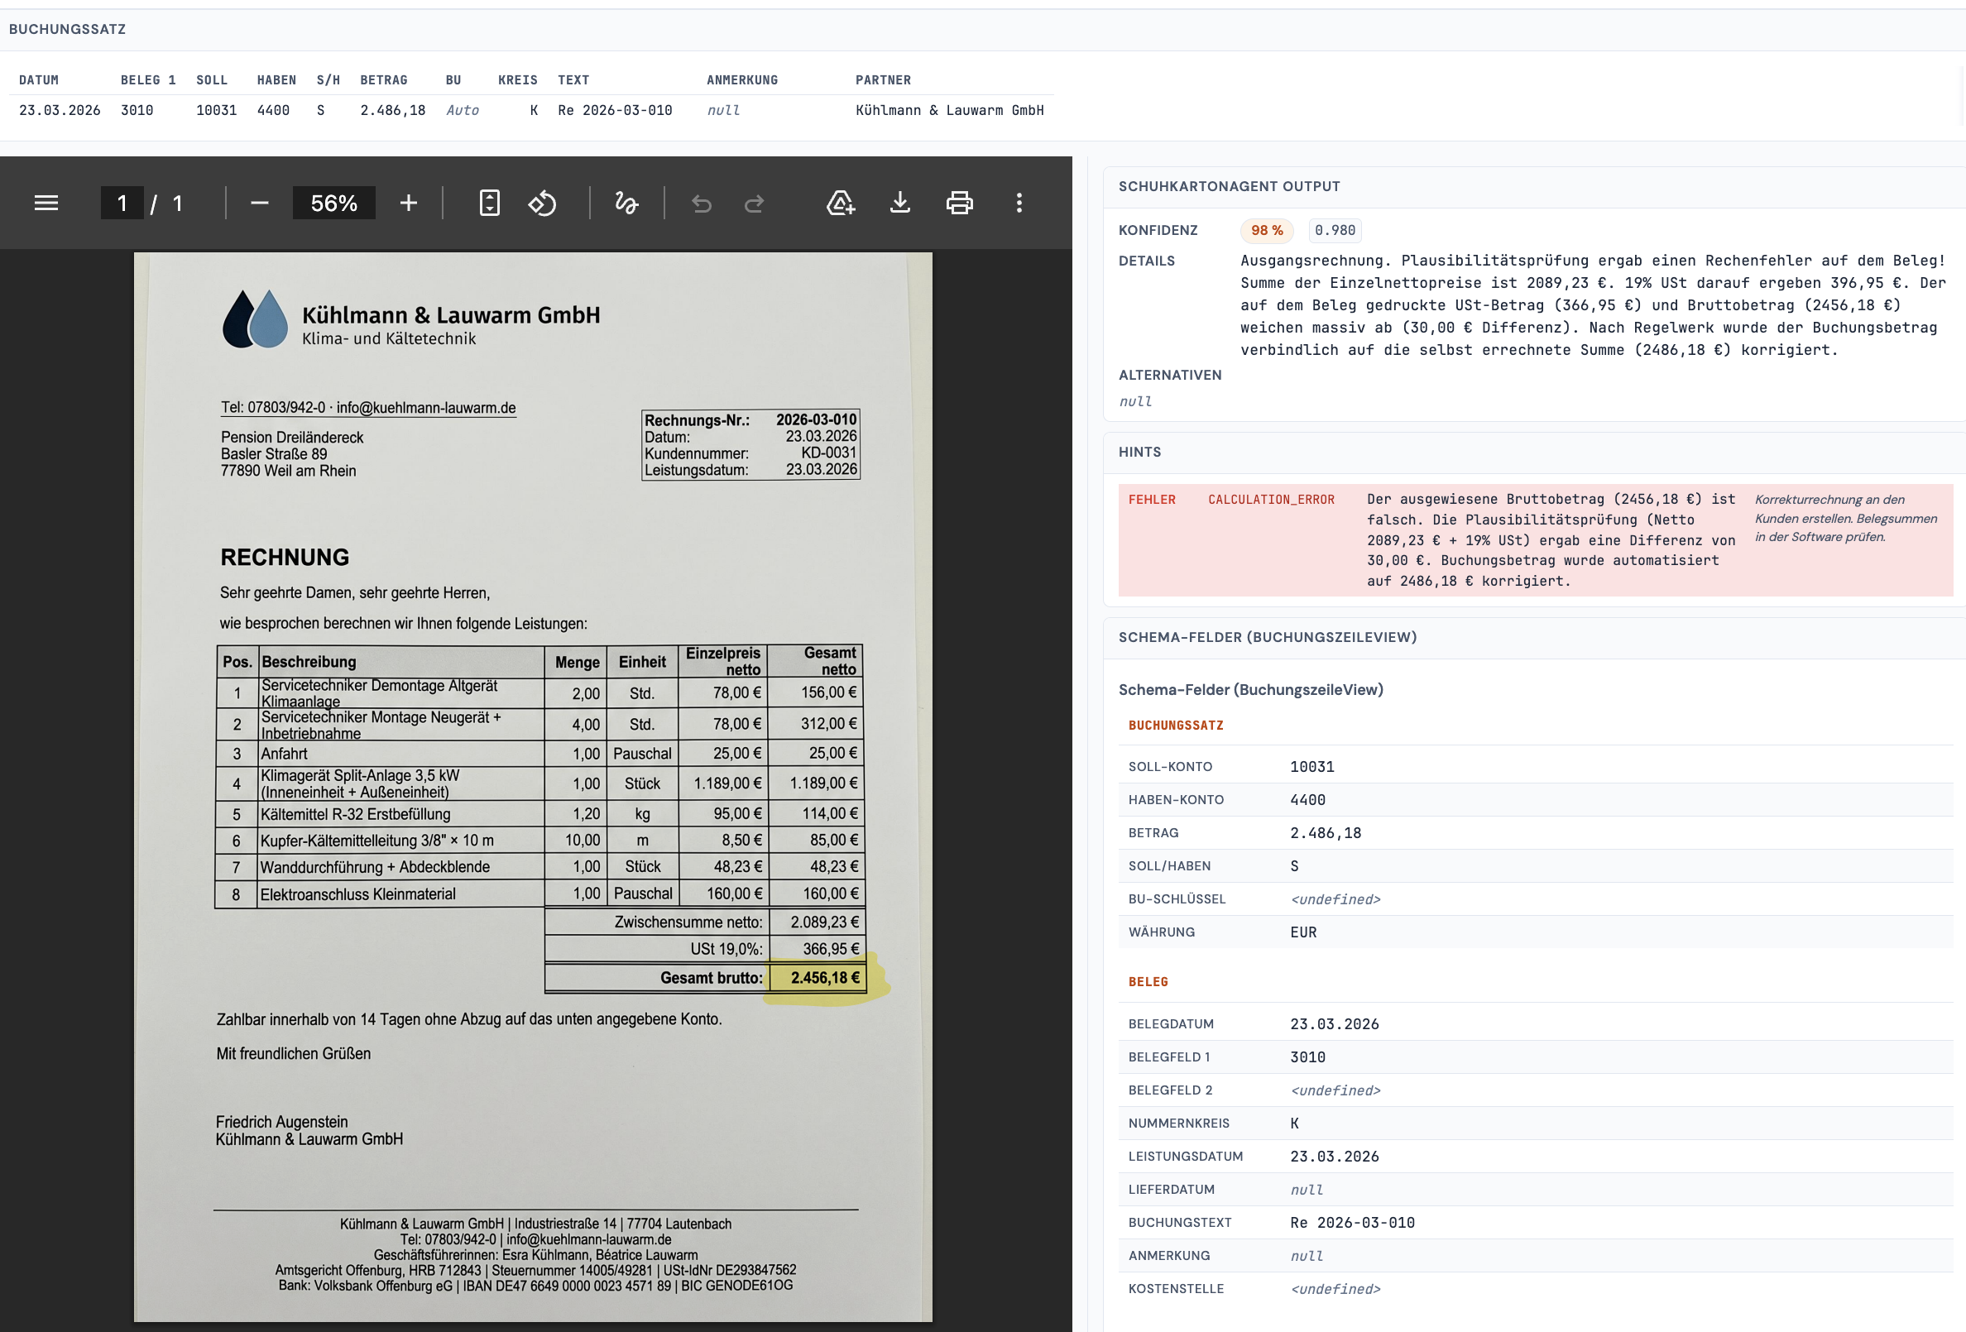The height and width of the screenshot is (1332, 1966).
Task: Click the Zwischensumme netto 2.089,23 € value
Action: 824,922
